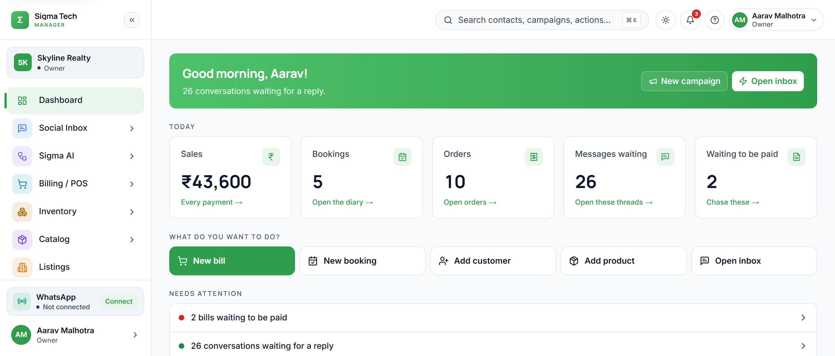Open the Dashboard menu item
The image size is (835, 356).
pos(75,100)
